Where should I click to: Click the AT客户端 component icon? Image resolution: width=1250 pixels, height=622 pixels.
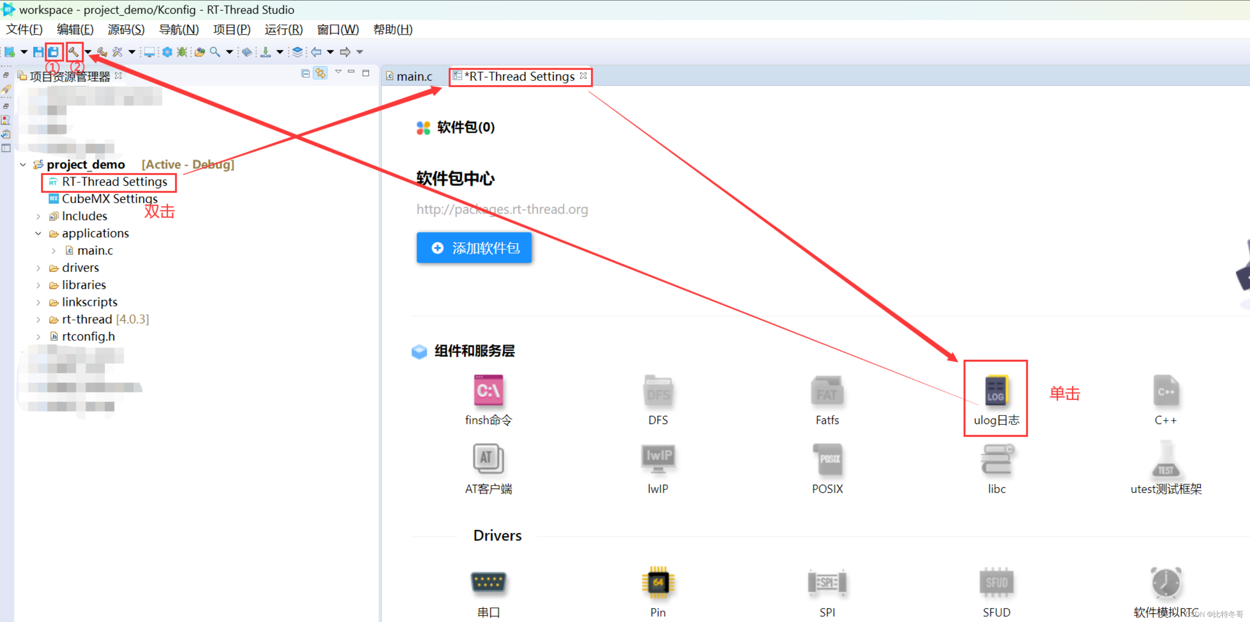(488, 458)
